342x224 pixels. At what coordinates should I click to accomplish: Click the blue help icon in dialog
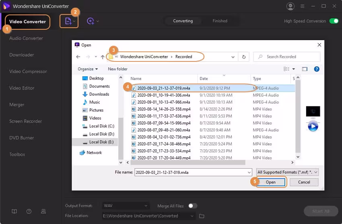pyautogui.click(x=317, y=69)
